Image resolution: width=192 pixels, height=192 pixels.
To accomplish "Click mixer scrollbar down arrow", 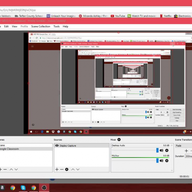I will (x=172, y=170).
